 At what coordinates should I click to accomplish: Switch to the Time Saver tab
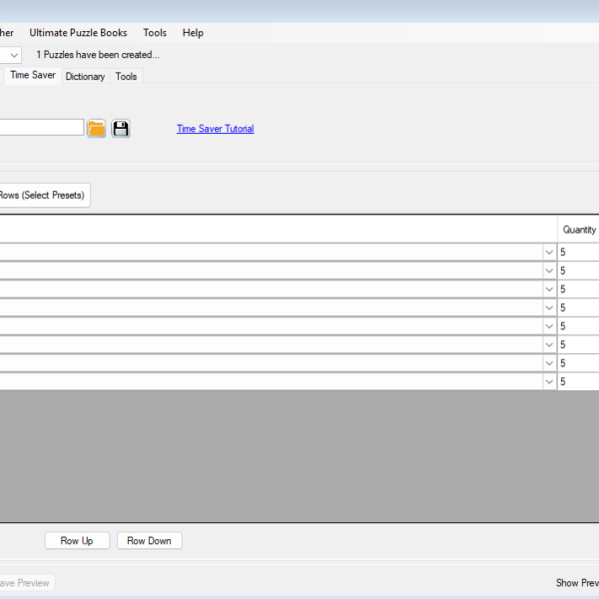click(32, 75)
